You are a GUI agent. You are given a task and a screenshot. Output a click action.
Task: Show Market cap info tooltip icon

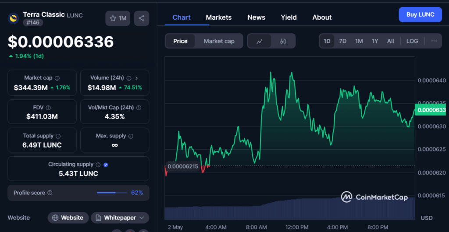(x=57, y=78)
